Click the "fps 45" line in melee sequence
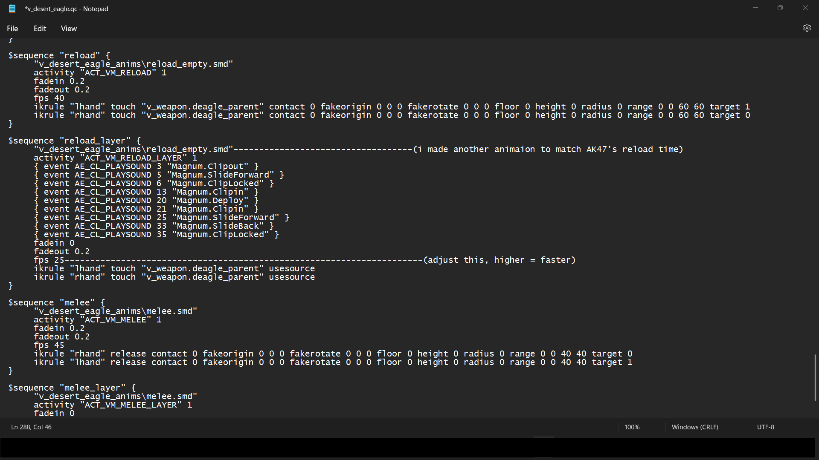 [x=49, y=345]
